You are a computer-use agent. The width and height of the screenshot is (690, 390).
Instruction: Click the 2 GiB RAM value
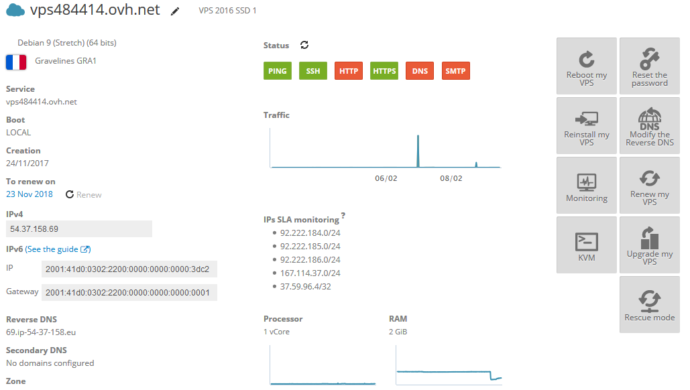(398, 332)
